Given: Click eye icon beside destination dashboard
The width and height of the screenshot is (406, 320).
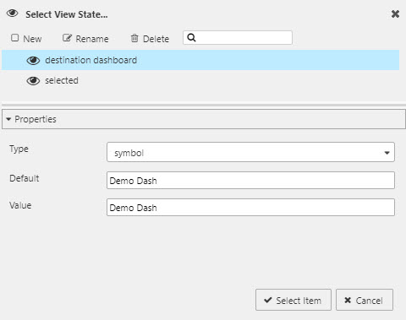Looking at the screenshot, I should [33, 60].
